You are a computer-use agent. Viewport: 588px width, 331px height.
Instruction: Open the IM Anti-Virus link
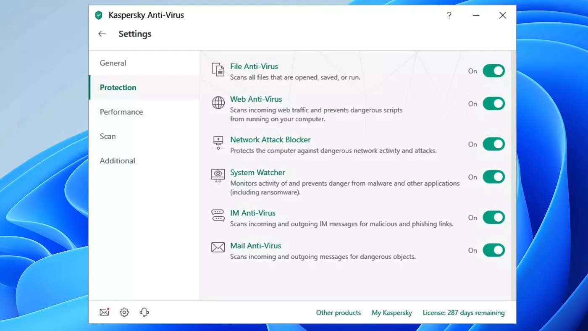(253, 213)
